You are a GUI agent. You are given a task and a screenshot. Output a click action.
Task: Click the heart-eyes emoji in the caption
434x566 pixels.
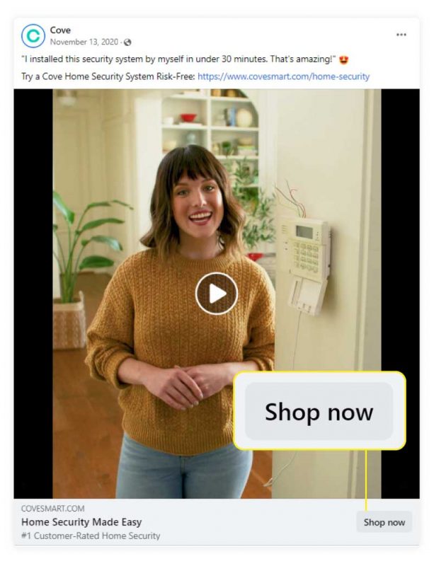(x=343, y=59)
